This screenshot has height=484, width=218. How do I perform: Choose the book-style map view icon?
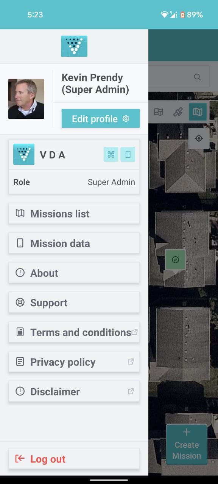(159, 112)
